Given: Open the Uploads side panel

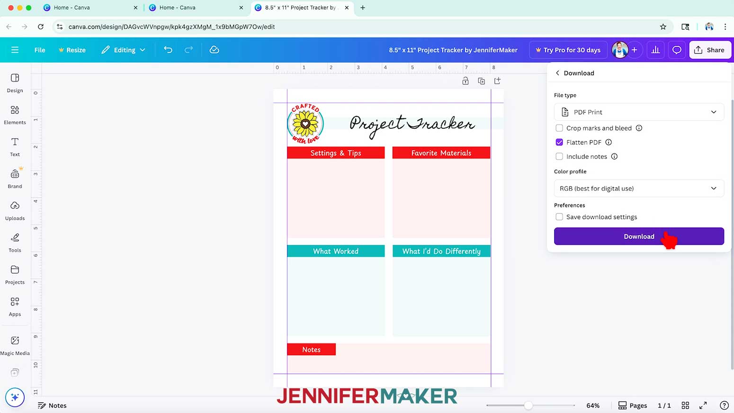Looking at the screenshot, I should point(15,211).
